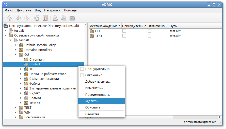
Task: Expand the KDE policy node
Action: pyautogui.click(x=21, y=69)
